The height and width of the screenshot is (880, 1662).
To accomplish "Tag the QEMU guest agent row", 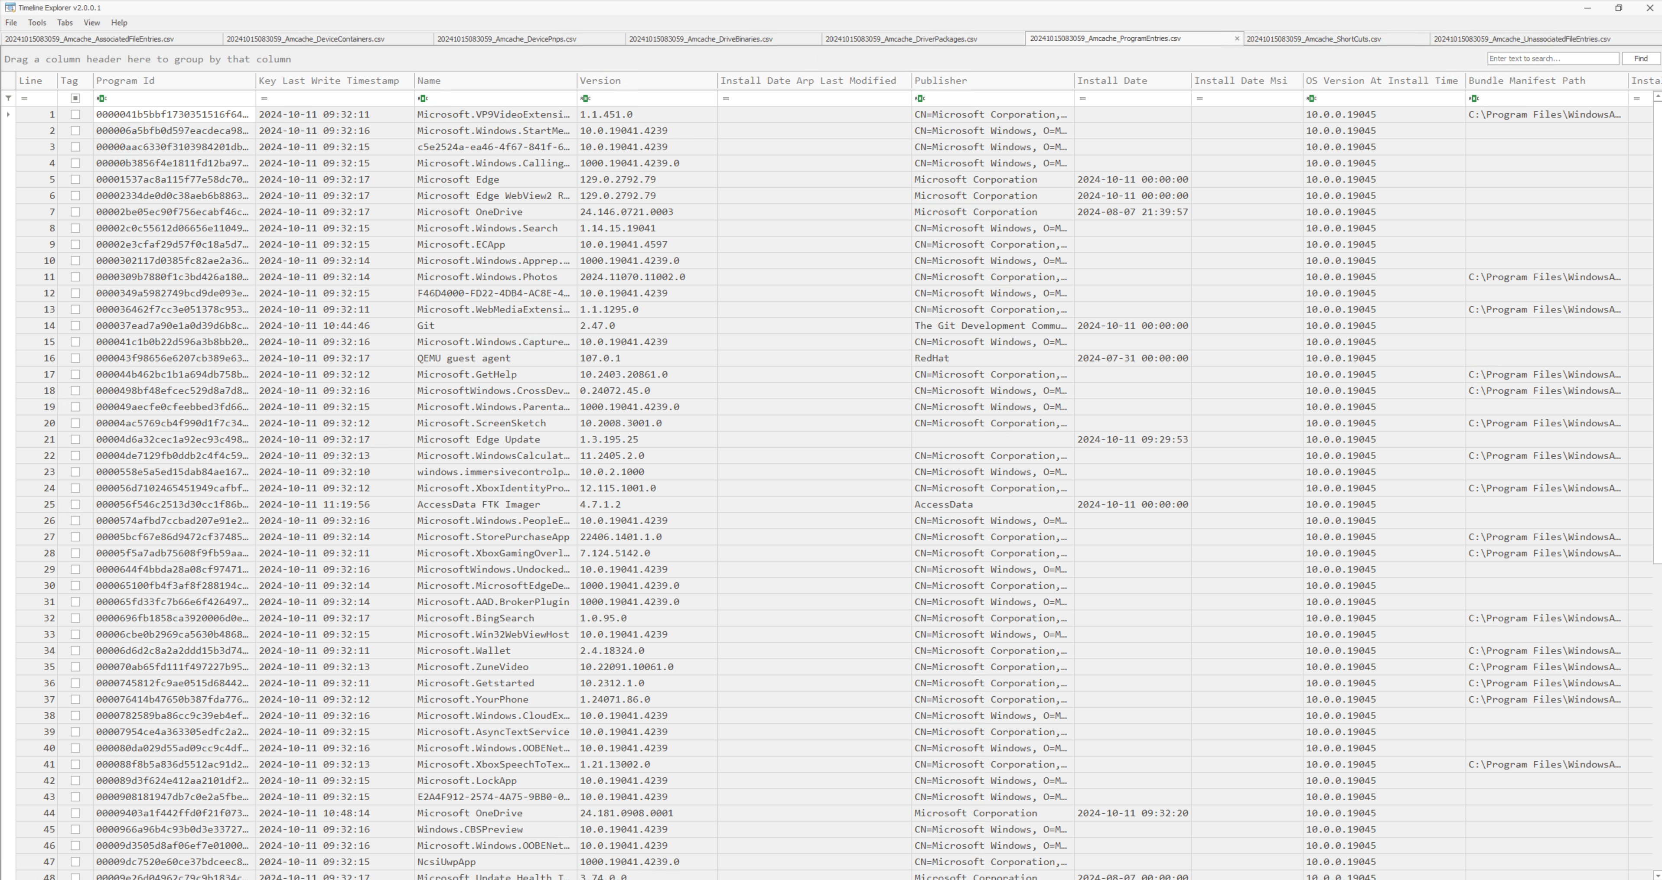I will click(x=75, y=358).
